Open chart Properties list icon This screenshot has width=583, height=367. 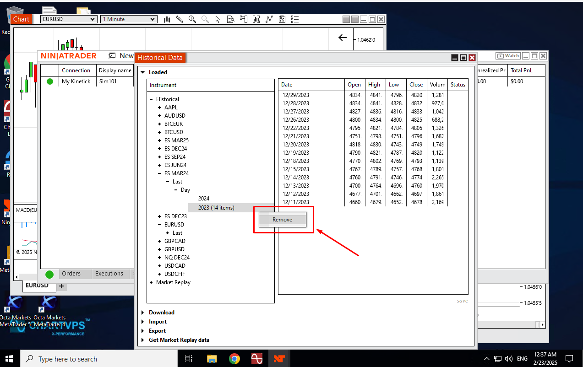point(295,19)
